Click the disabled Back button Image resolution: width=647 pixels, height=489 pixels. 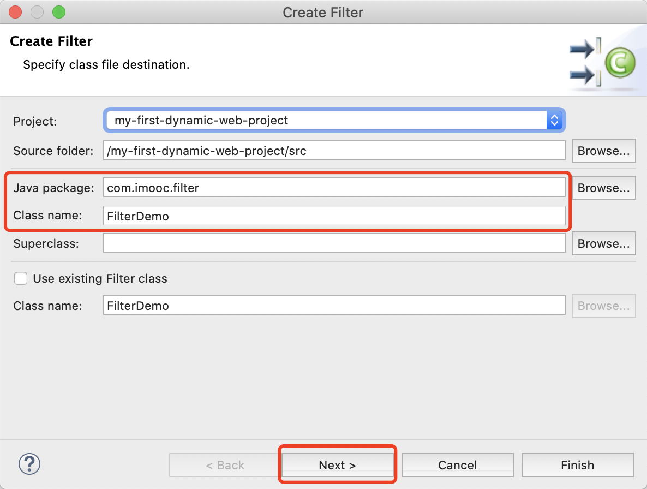pyautogui.click(x=225, y=465)
